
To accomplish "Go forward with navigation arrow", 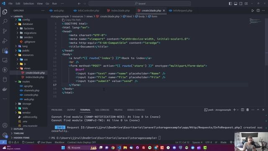I will click(85, 4).
